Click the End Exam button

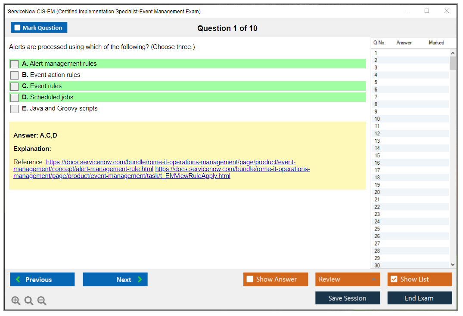click(x=419, y=298)
